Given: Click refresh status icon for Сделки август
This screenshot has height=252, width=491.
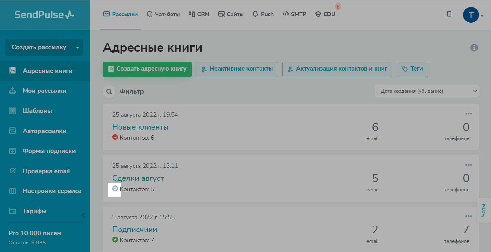Looking at the screenshot, I should click(115, 189).
